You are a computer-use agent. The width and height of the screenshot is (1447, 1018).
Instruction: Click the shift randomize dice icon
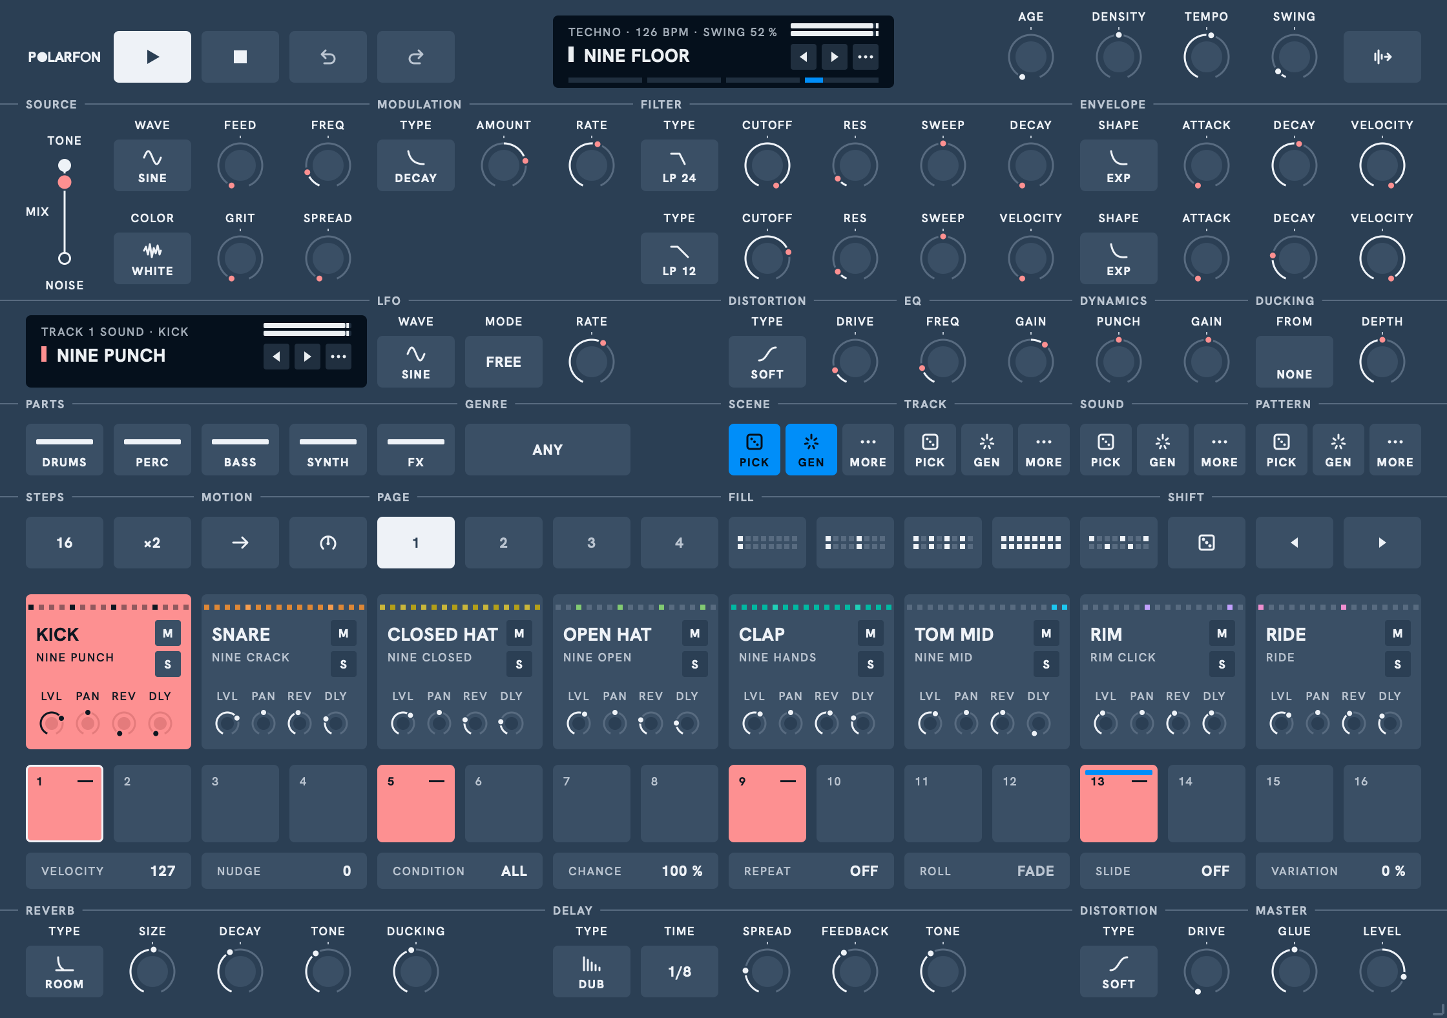1207,543
